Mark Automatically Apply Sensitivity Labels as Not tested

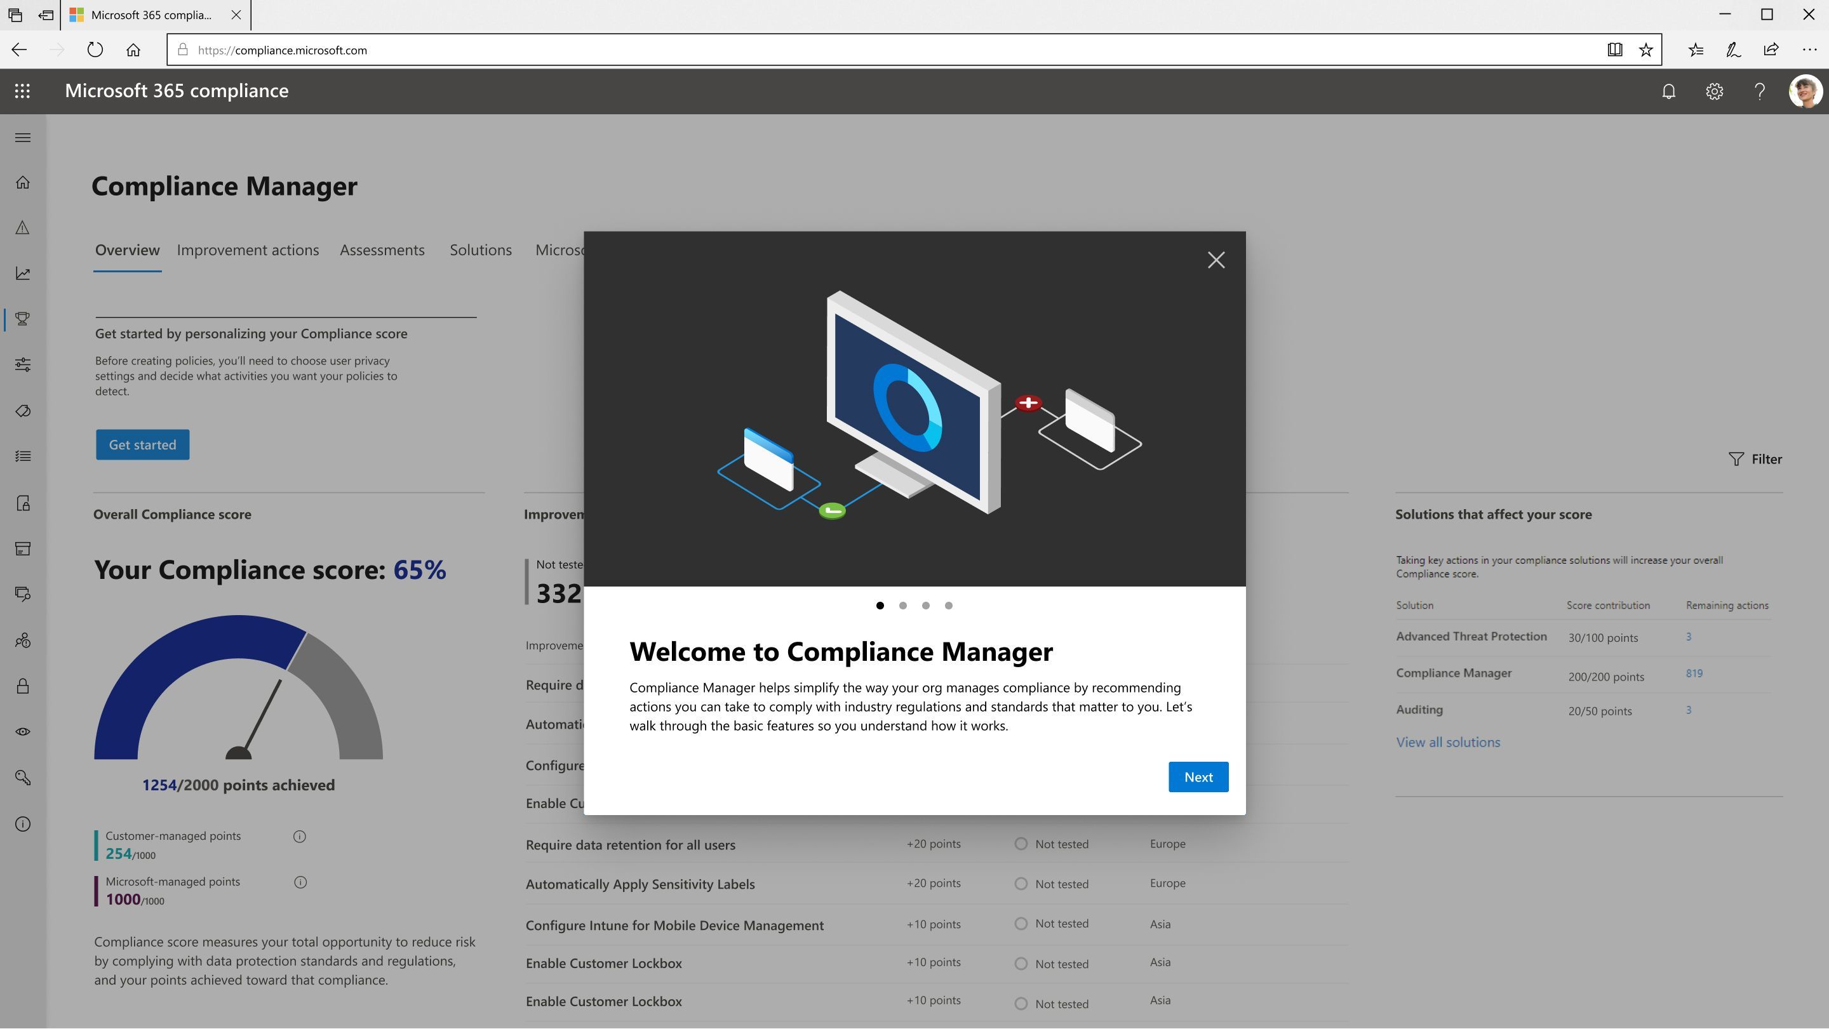click(1021, 884)
